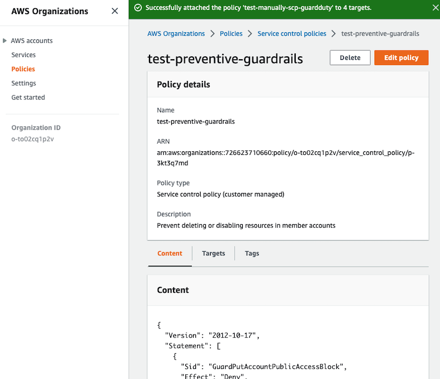This screenshot has height=379, width=440.
Task: Go to AWS Organizations breadcrumb link
Action: tap(176, 33)
